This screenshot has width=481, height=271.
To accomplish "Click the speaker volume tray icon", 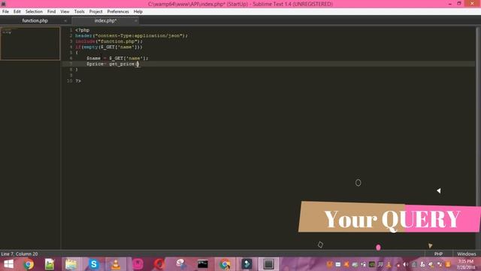I will pos(406,264).
